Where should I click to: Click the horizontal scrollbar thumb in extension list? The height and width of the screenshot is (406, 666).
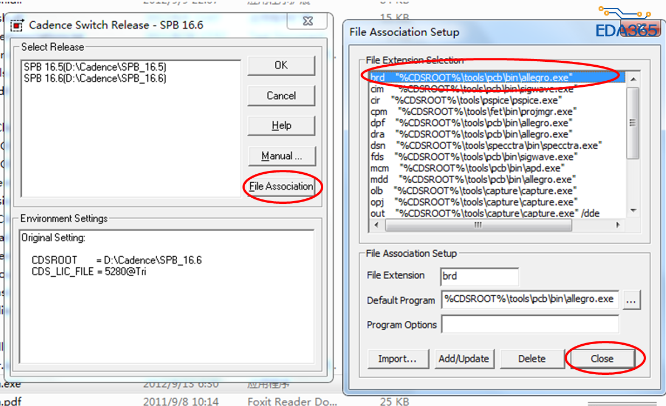(x=478, y=225)
